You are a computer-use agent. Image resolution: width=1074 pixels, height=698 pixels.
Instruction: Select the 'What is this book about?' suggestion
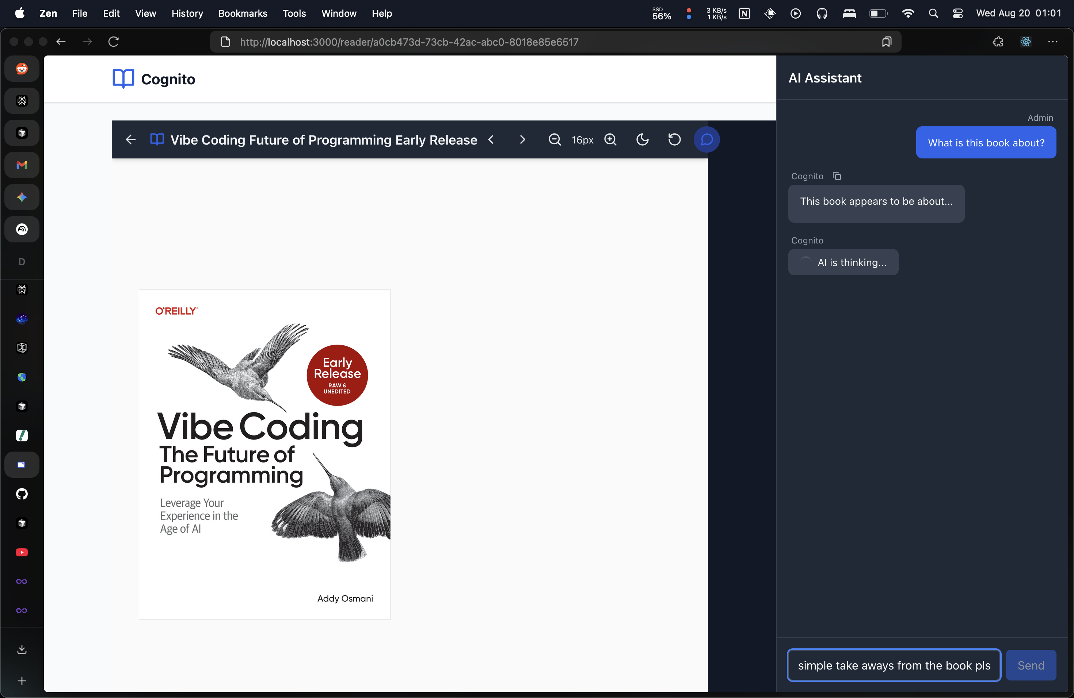click(986, 142)
